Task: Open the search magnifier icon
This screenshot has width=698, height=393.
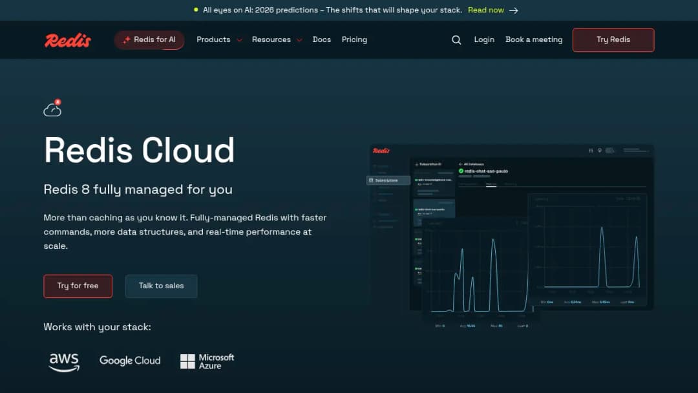Action: tap(456, 40)
